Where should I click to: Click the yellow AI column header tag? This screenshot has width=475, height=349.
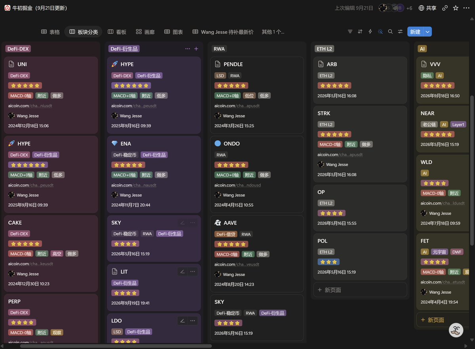[x=422, y=49]
